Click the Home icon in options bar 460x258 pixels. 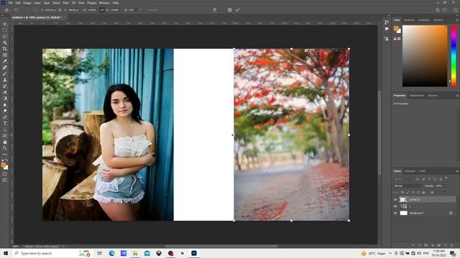[x=6, y=10]
